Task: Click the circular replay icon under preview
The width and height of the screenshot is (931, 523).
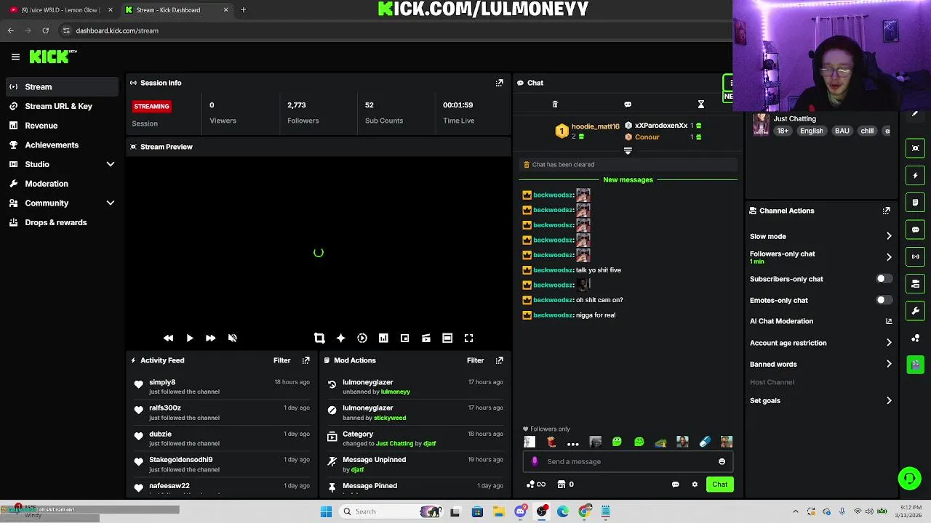Action: [362, 338]
